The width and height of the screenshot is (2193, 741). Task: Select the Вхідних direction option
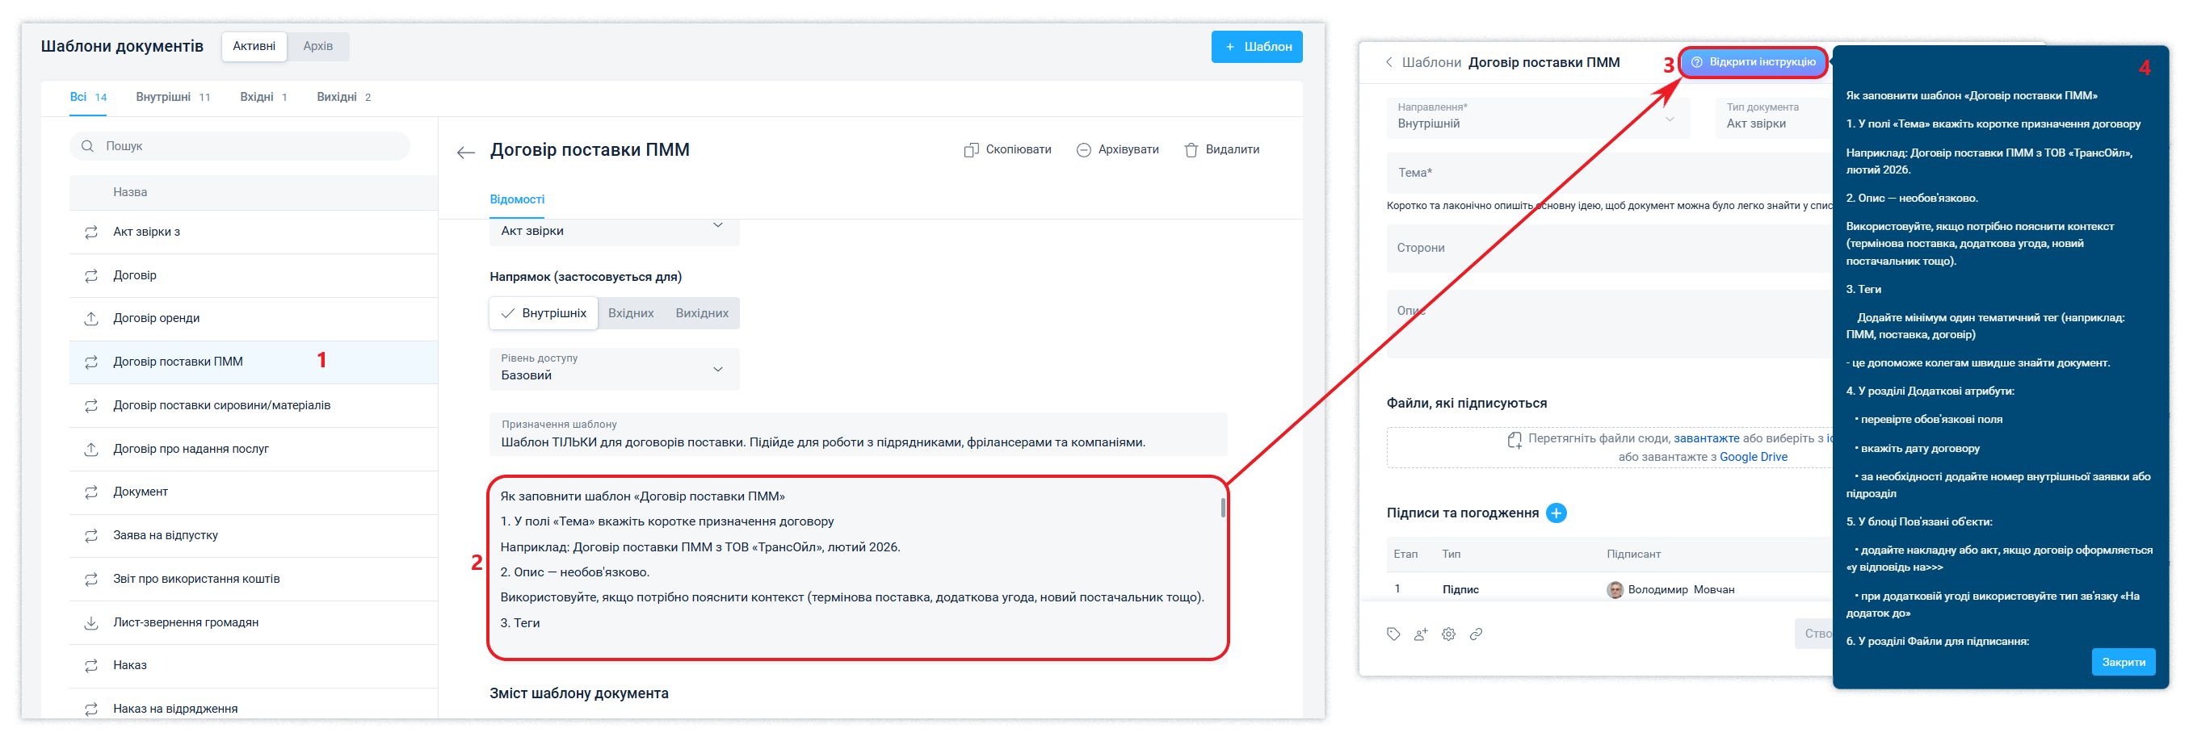click(631, 313)
